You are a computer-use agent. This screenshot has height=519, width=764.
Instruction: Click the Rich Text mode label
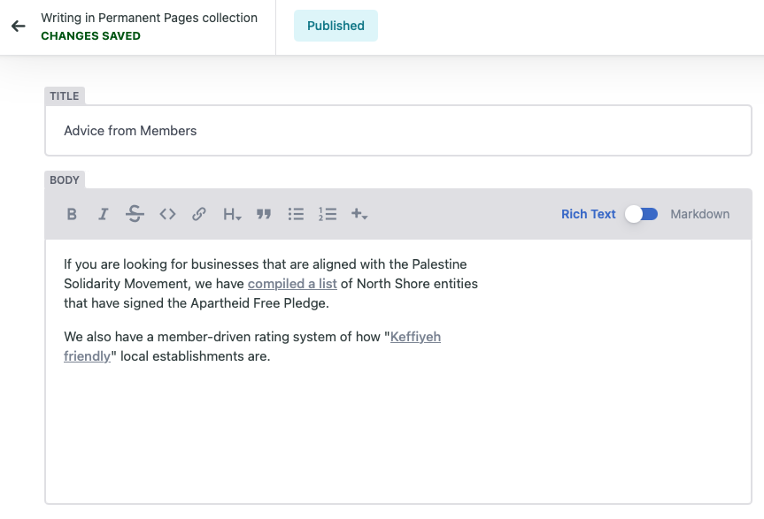click(588, 214)
